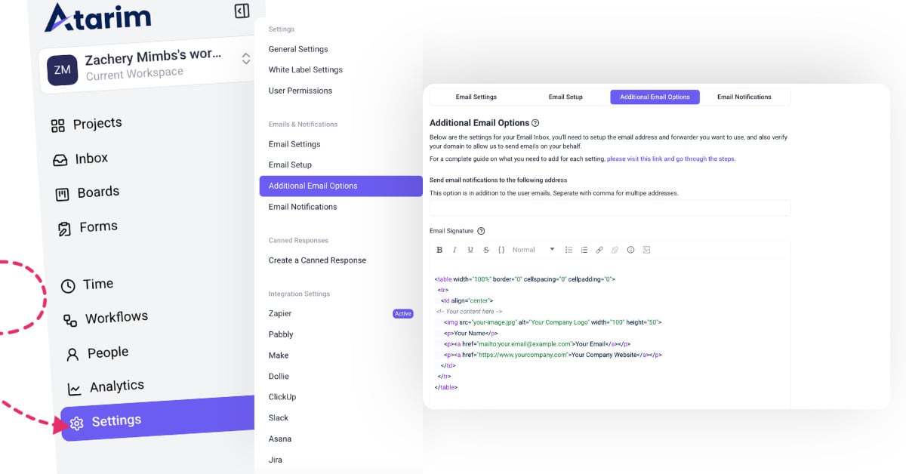Click the help icon beside Email Signature
This screenshot has height=474, width=906.
point(481,231)
